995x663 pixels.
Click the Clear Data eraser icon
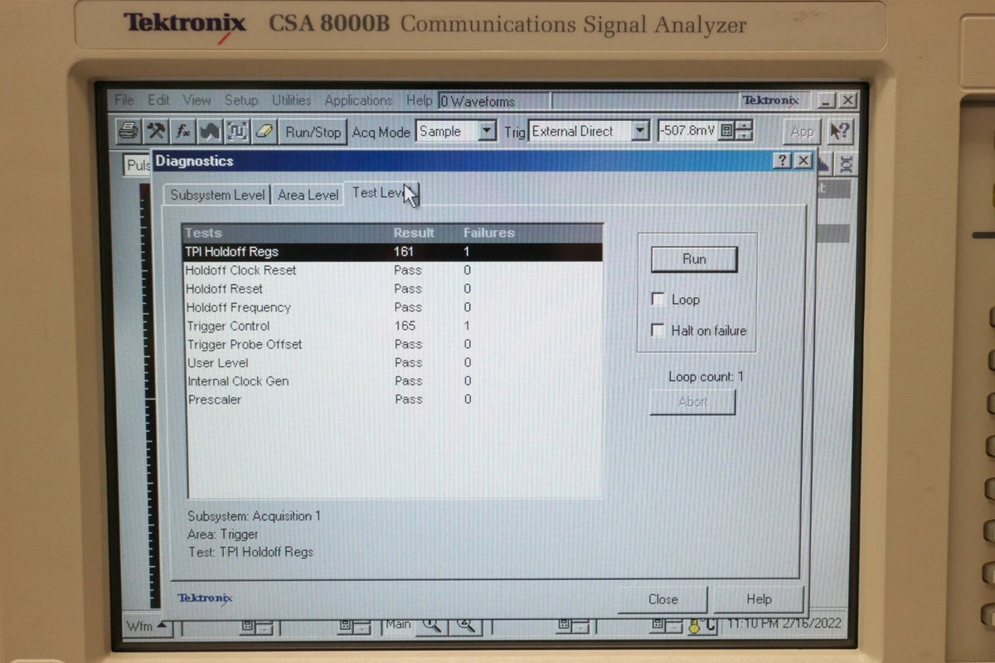[x=264, y=131]
